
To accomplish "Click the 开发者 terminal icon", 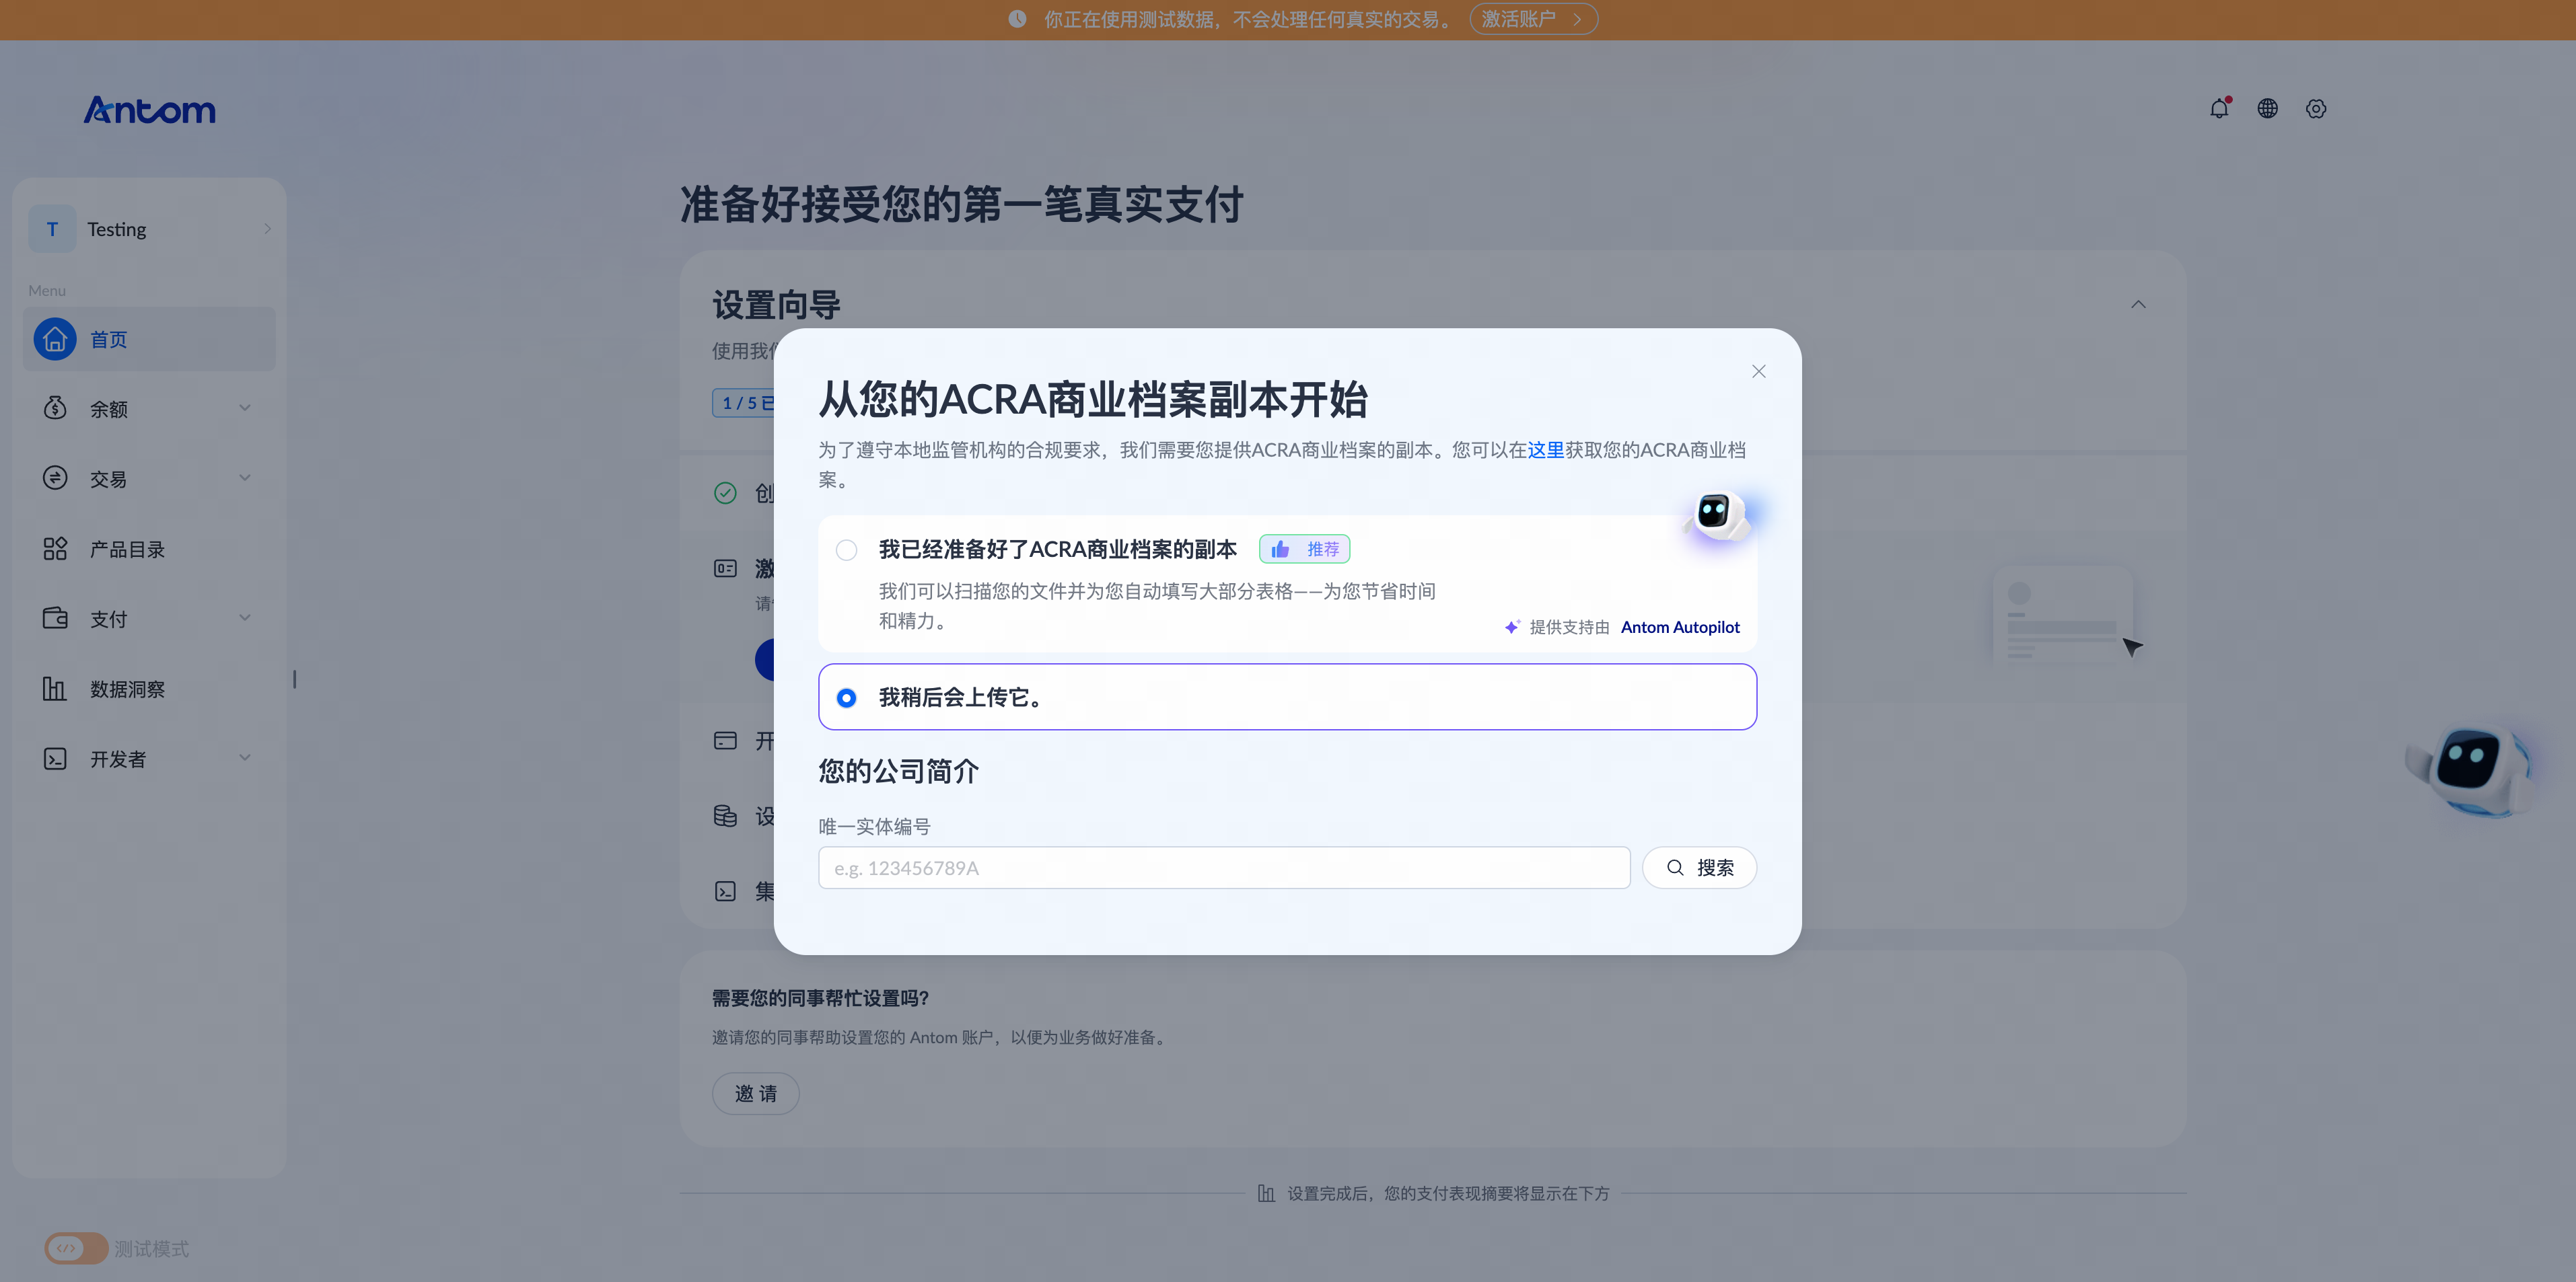I will (55, 759).
